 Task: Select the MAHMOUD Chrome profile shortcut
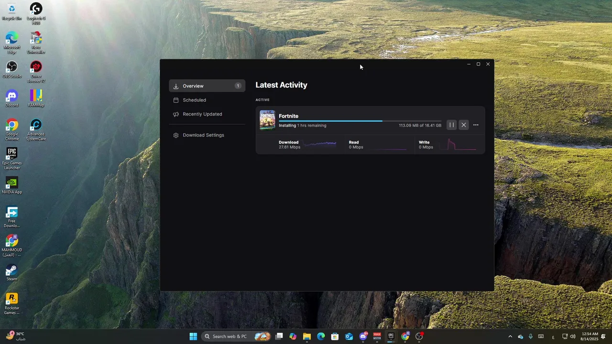(x=11, y=246)
